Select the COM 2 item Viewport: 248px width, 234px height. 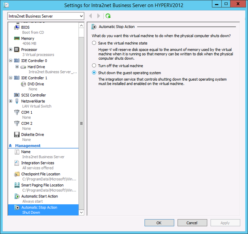[x=27, y=123]
